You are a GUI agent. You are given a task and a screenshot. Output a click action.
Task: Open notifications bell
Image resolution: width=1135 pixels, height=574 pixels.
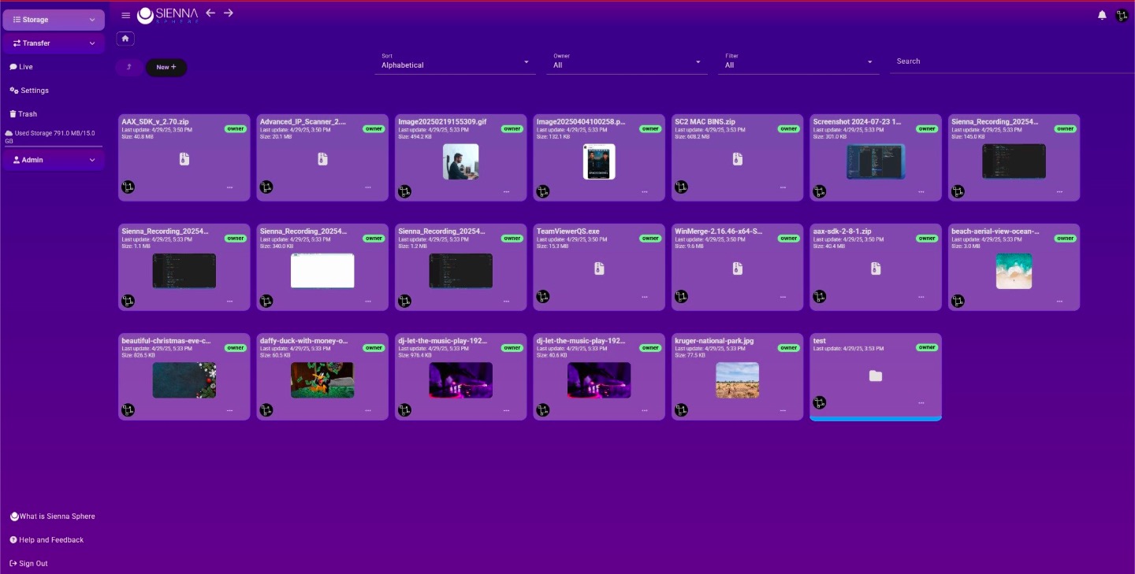click(1102, 15)
